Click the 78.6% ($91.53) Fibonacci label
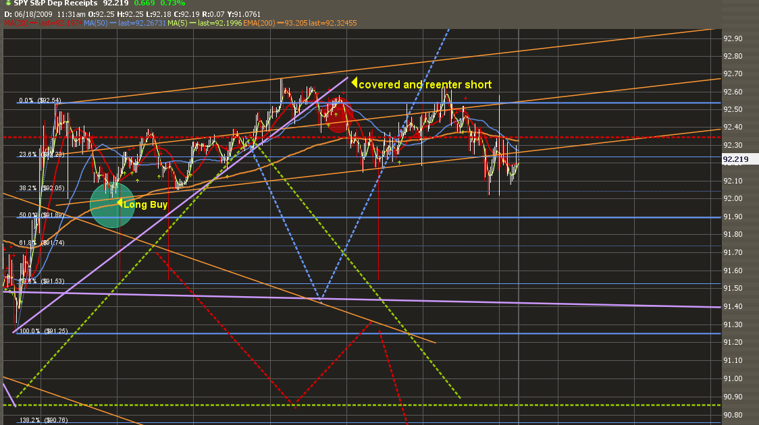 click(x=42, y=281)
